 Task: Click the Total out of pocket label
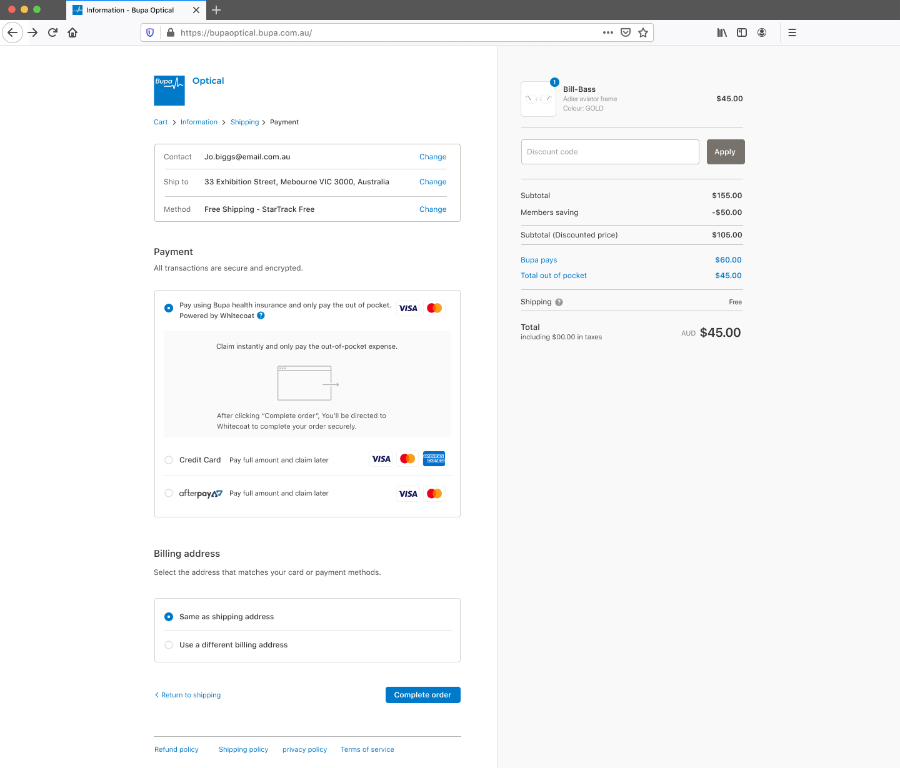[x=554, y=276]
